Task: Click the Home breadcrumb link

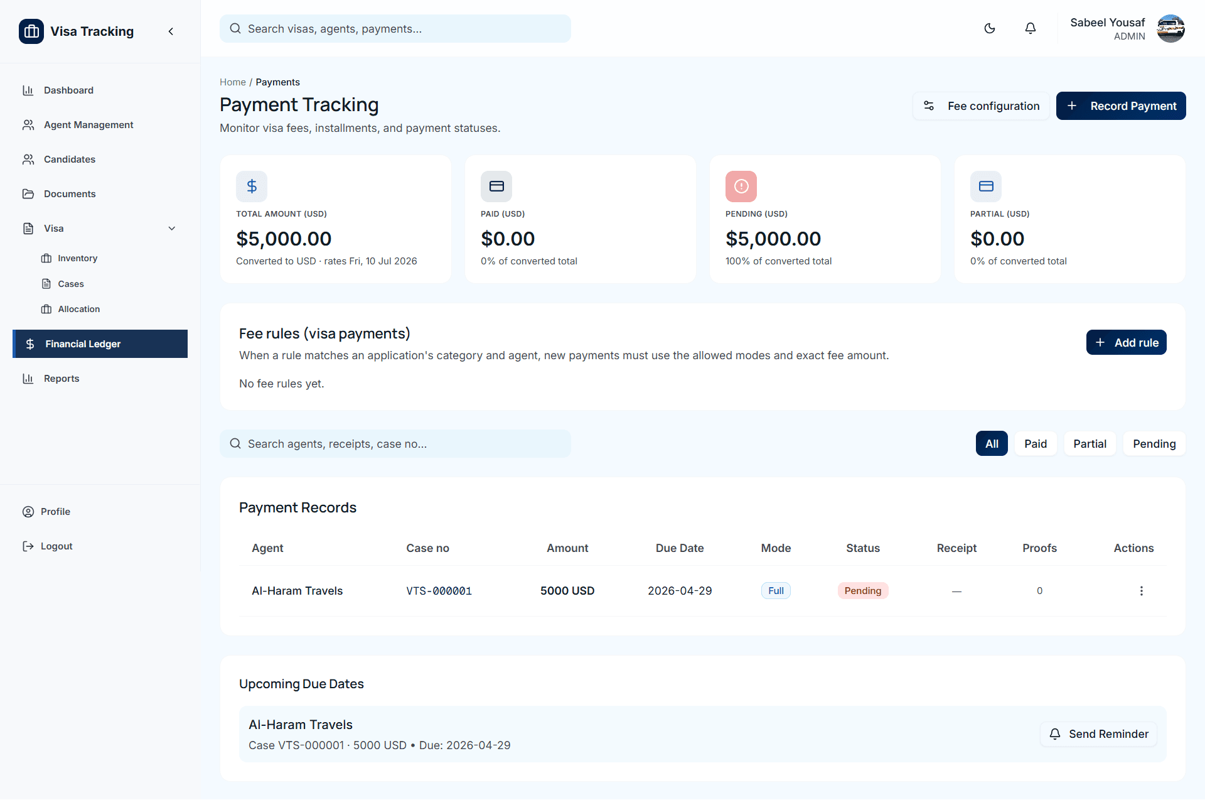Action: coord(233,82)
